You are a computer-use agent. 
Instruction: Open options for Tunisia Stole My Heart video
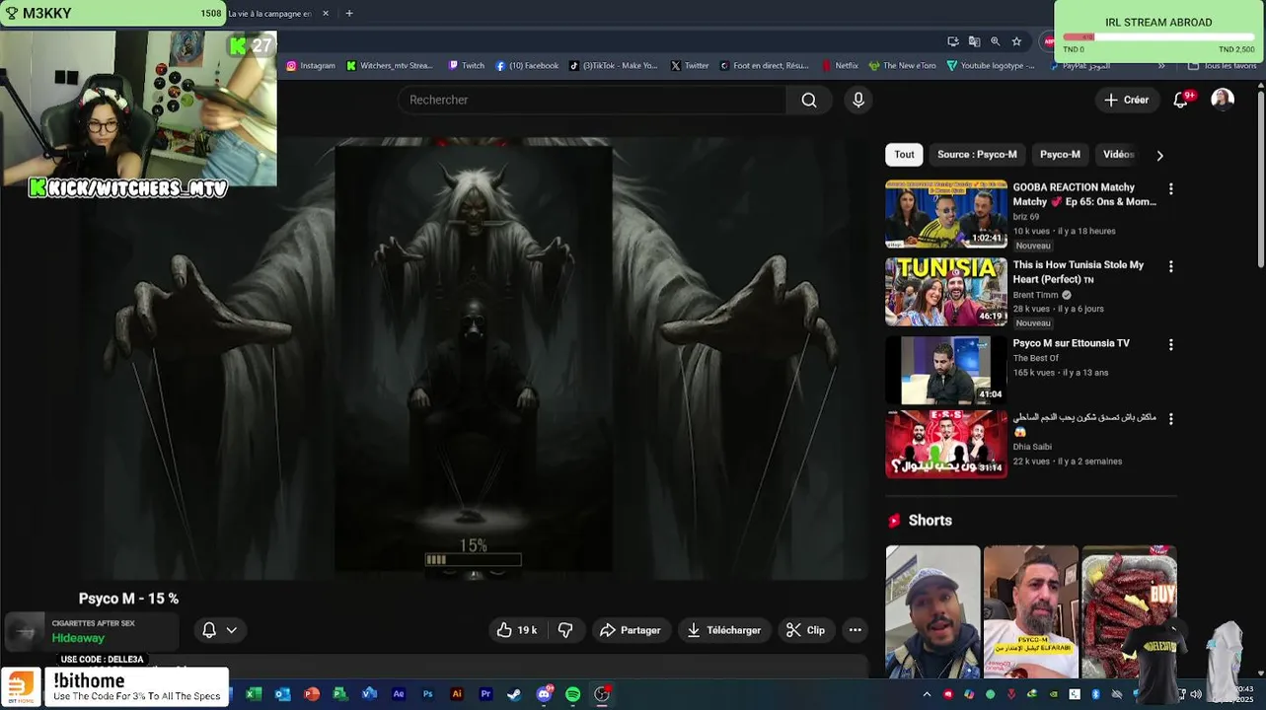[1171, 266]
